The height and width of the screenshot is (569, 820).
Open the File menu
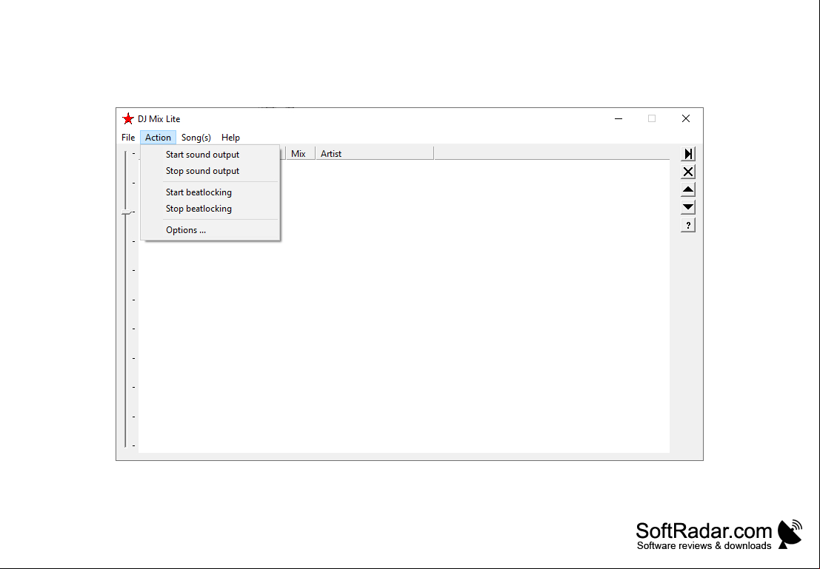coord(128,138)
